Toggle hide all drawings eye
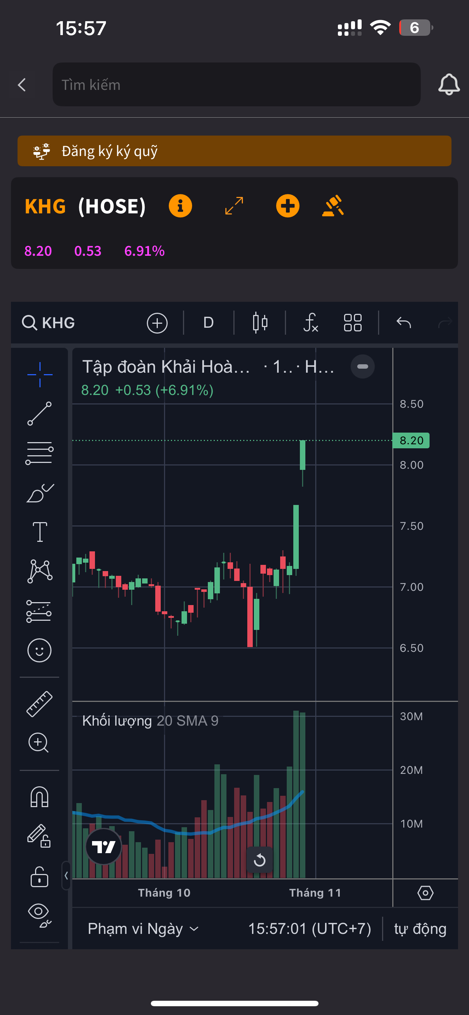 pyautogui.click(x=39, y=915)
